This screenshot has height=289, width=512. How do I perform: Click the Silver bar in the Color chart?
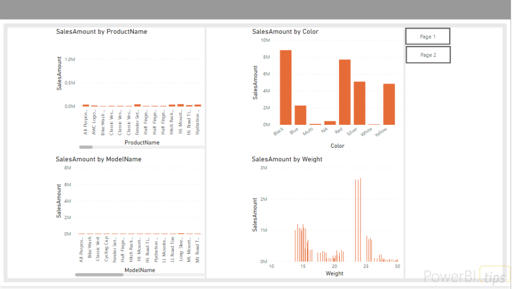pos(359,103)
